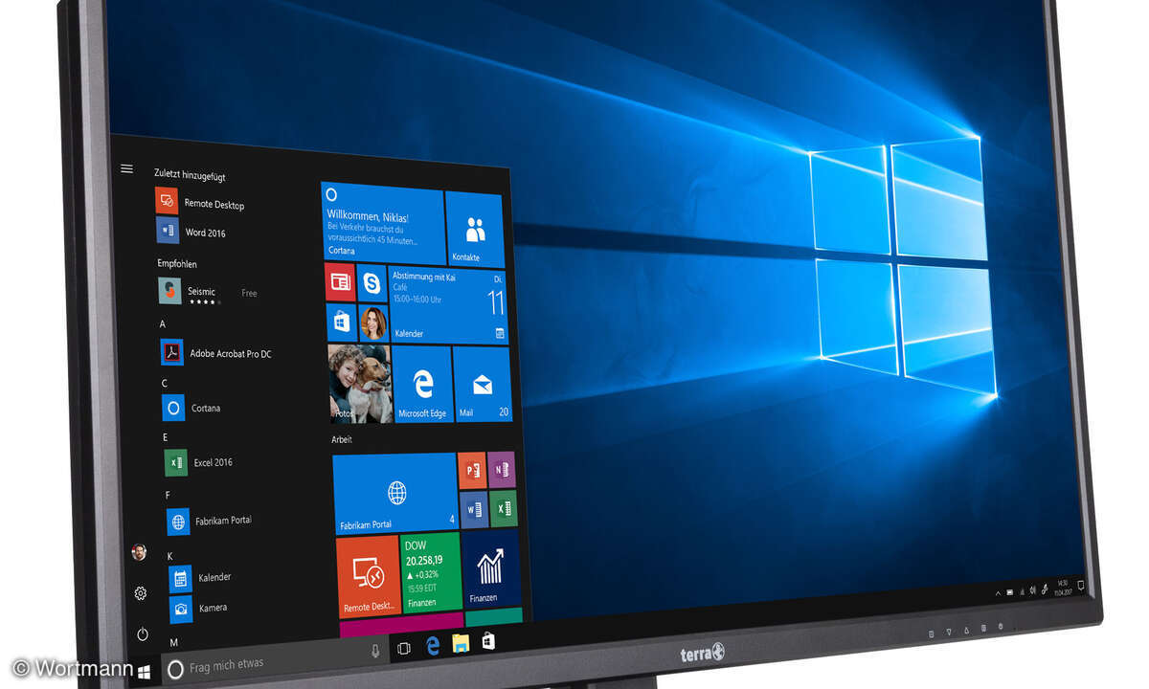Open the small Excel tile
The width and height of the screenshot is (1149, 689).
coord(504,508)
